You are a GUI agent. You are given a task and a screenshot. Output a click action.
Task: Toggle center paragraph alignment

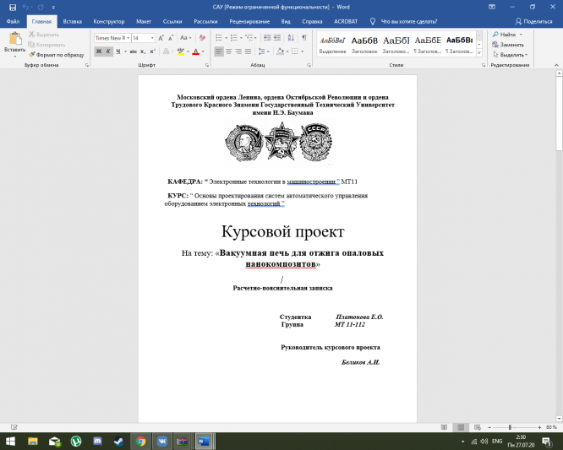pyautogui.click(x=229, y=52)
